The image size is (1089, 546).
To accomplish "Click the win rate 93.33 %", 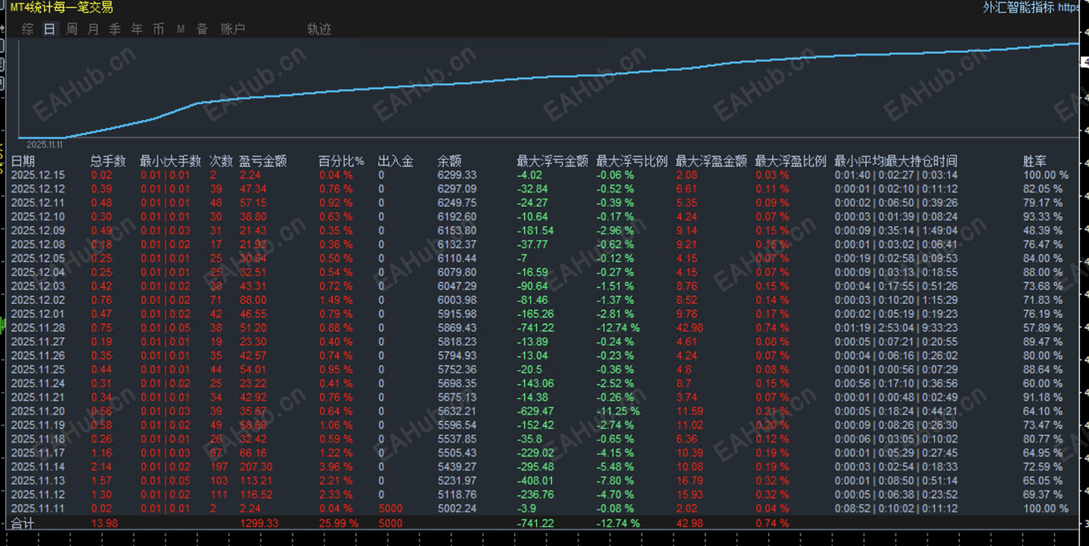I will pos(1043,216).
